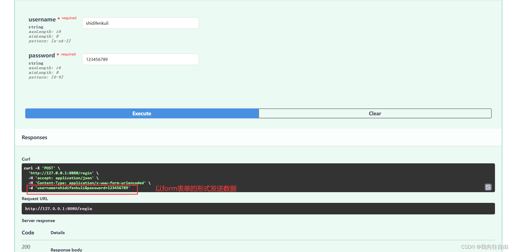This screenshot has height=252, width=512.
Task: Click the Details column header
Action: 57,233
